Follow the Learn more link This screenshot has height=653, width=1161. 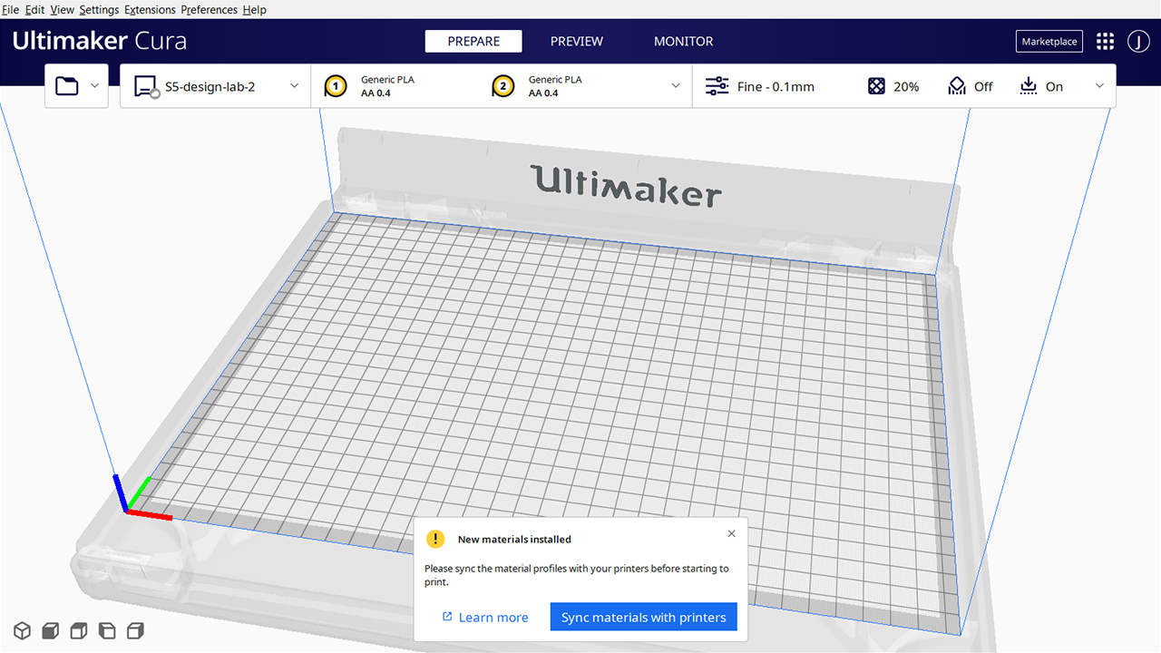(493, 618)
